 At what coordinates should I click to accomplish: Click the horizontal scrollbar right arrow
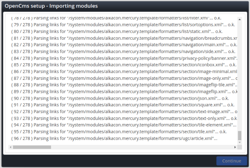tap(236, 147)
